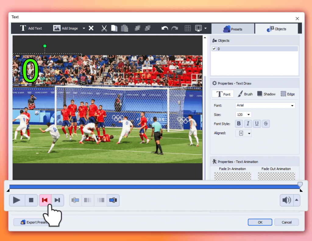Uncheck the object 0 checkbox
Screen dimensions: 312x241
click(214, 49)
